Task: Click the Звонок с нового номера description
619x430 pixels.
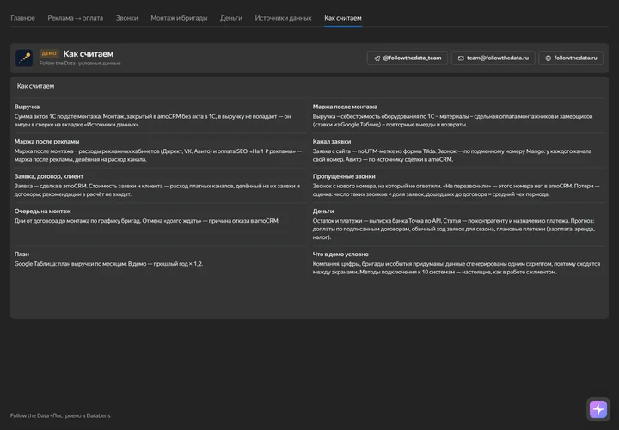Action: coord(456,190)
